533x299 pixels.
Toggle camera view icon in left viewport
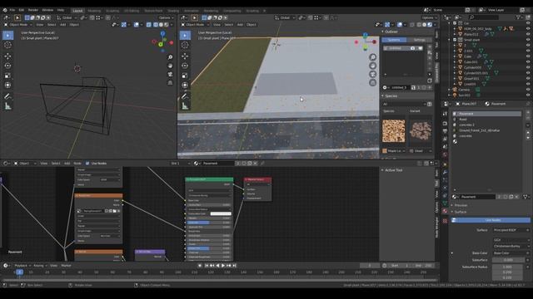(x=170, y=74)
